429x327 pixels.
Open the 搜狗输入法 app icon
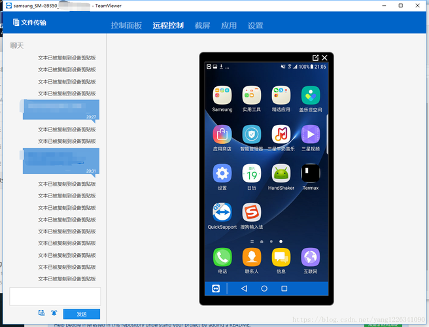tap(251, 213)
